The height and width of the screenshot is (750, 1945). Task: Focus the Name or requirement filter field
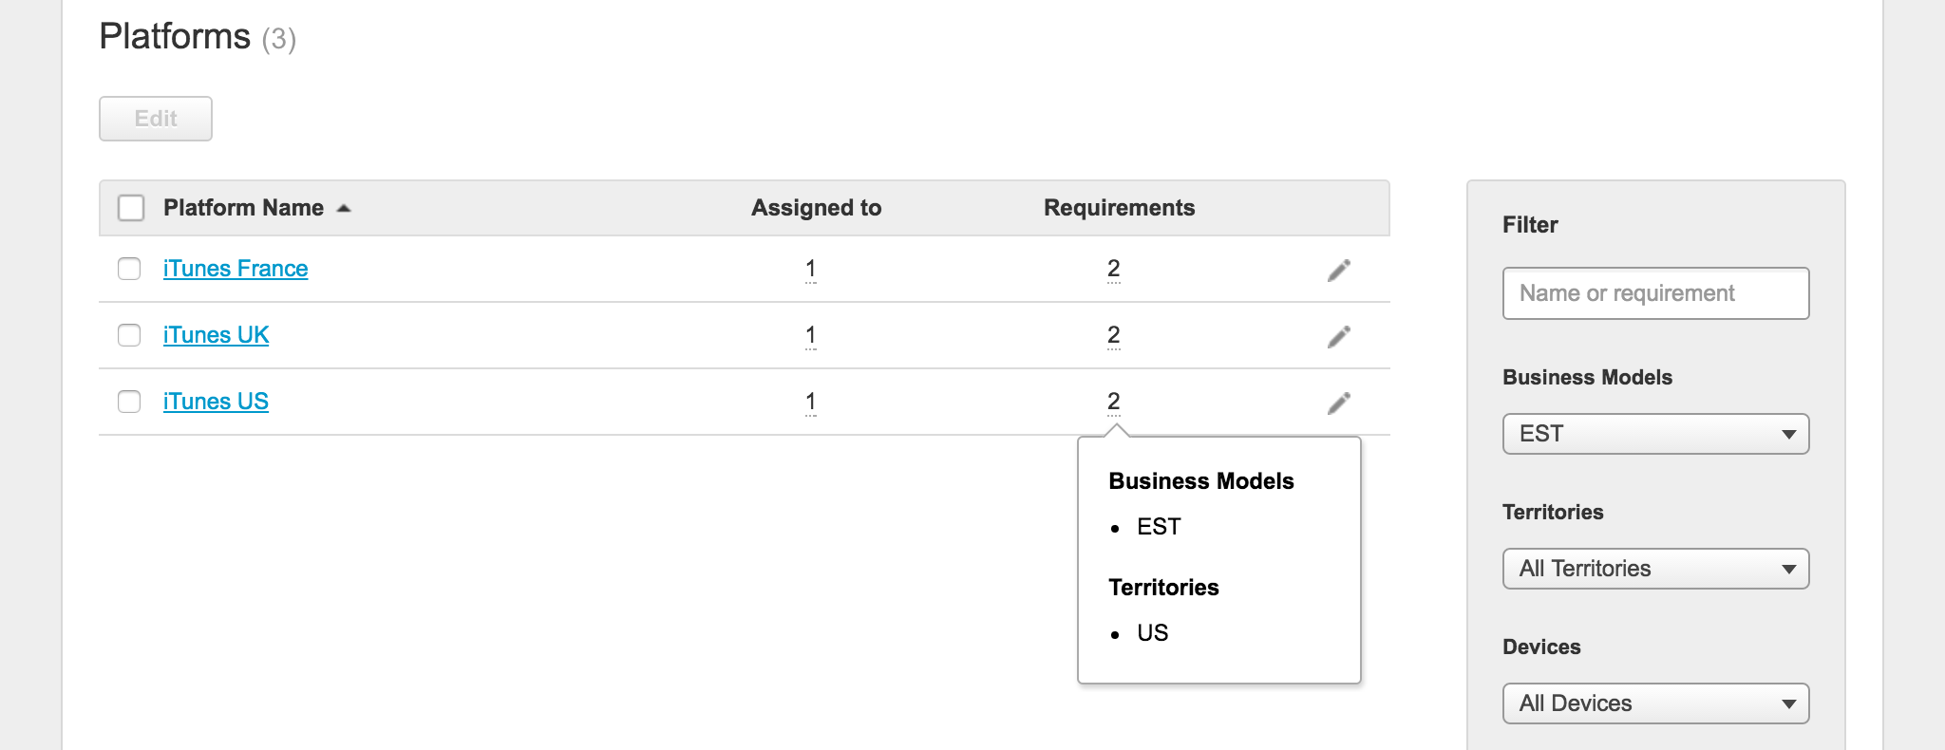(1655, 293)
